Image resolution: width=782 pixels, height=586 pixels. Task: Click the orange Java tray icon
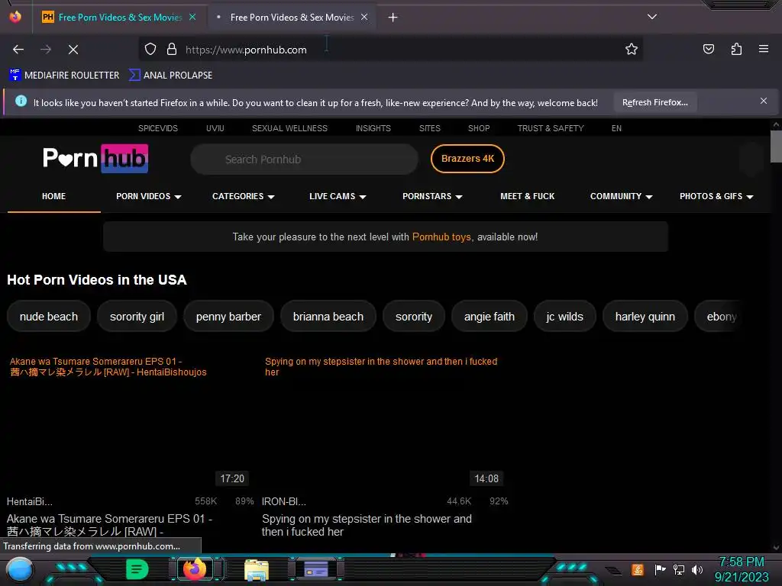coord(638,569)
